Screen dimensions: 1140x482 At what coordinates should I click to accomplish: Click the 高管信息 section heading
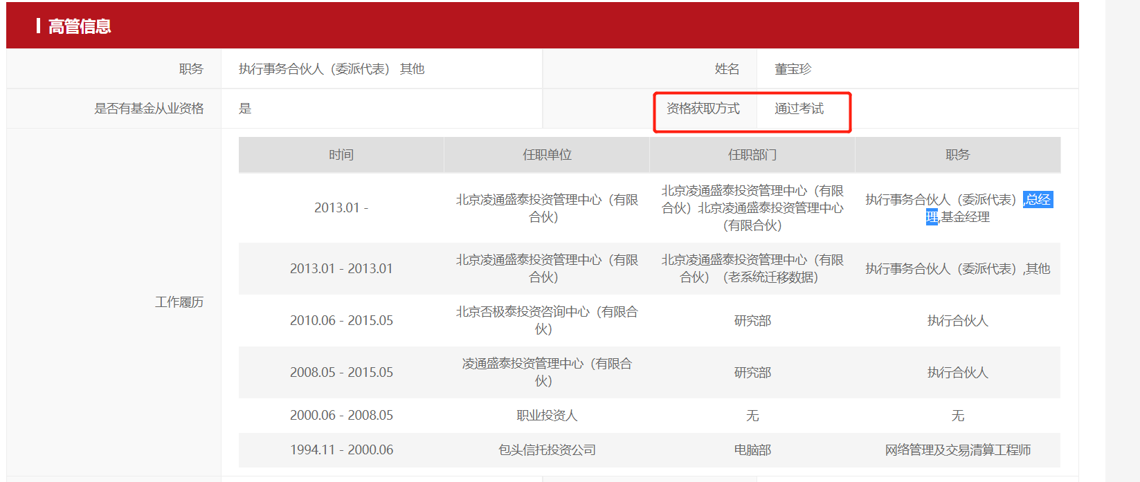coord(80,26)
